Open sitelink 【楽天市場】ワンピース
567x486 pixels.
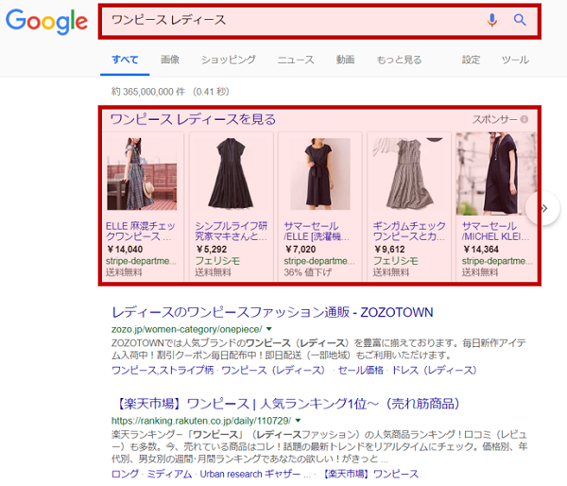369,474
